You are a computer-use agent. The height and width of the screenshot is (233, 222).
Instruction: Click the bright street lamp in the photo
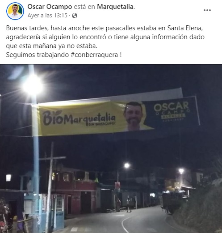(x=32, y=86)
